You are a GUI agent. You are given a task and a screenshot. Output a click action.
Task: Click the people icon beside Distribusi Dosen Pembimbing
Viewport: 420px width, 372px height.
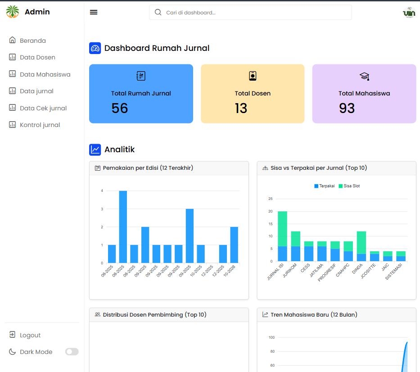click(98, 314)
